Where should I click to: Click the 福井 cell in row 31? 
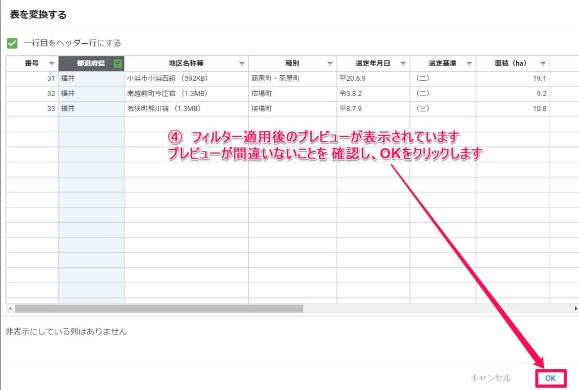tap(91, 79)
